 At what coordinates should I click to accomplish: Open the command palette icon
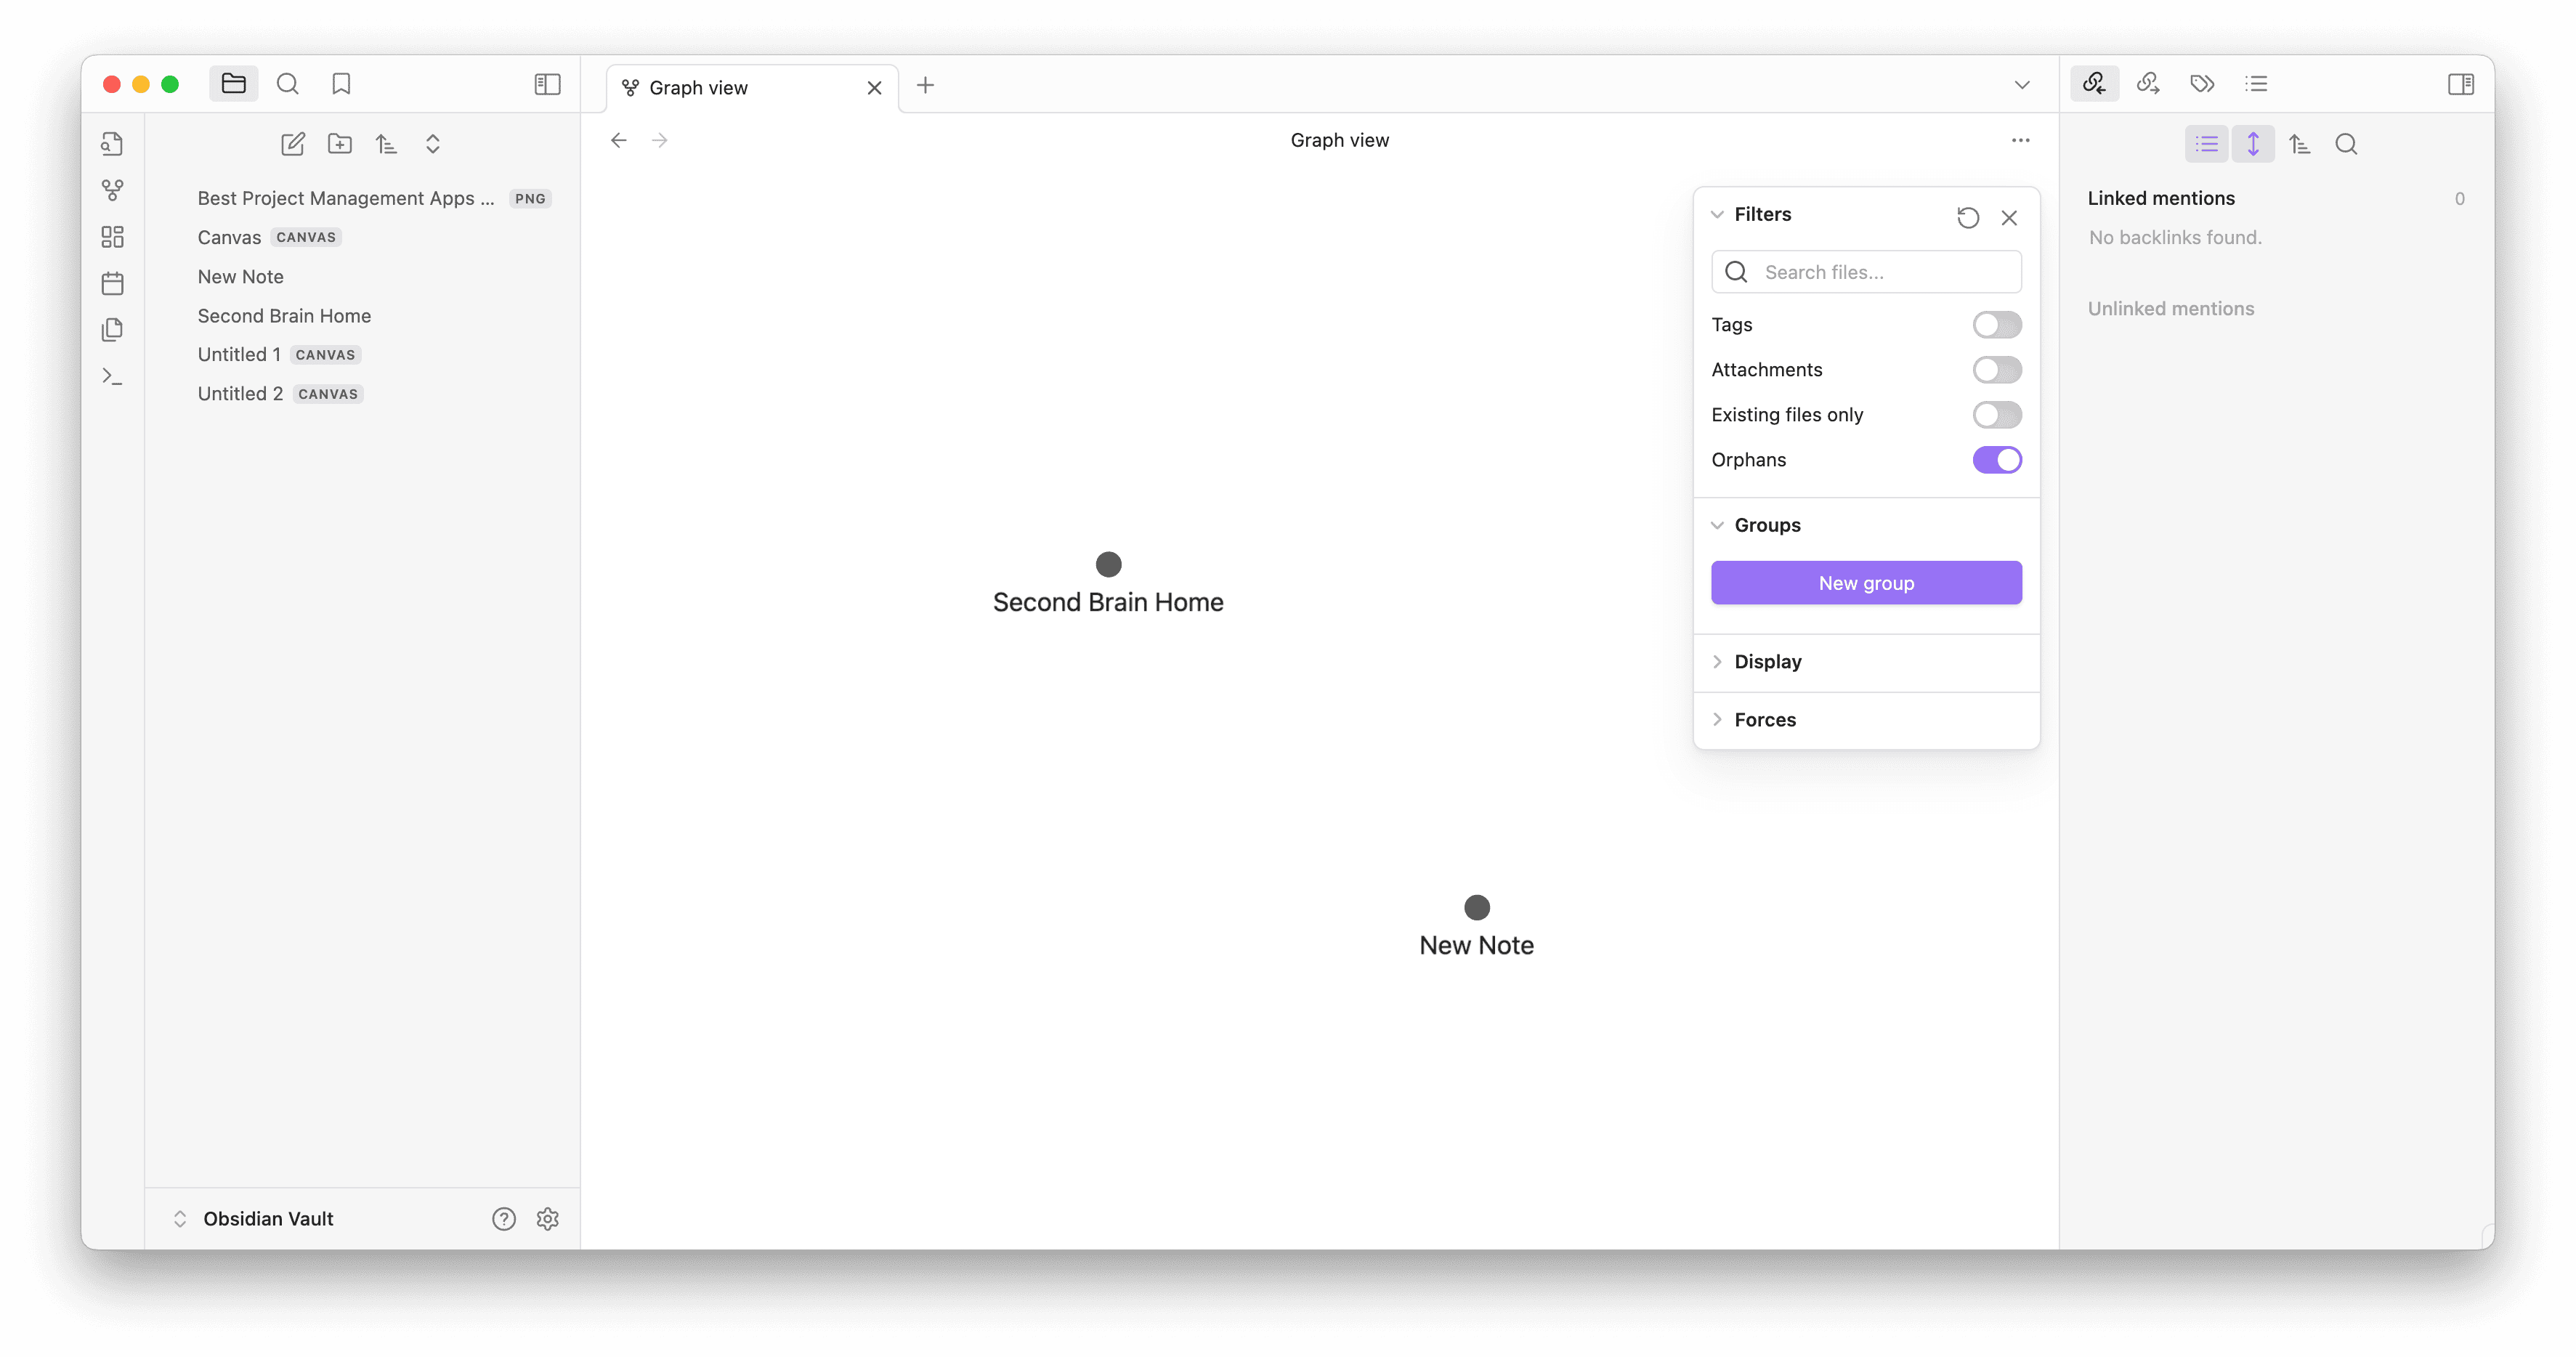click(x=113, y=376)
